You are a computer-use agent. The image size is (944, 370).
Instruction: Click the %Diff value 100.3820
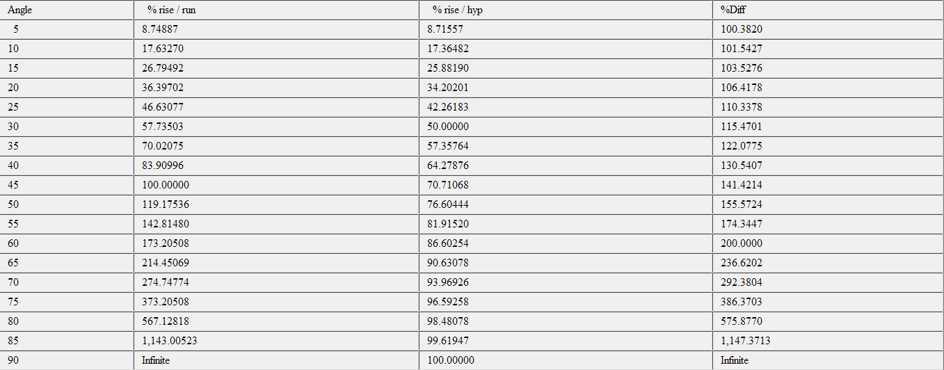click(828, 29)
